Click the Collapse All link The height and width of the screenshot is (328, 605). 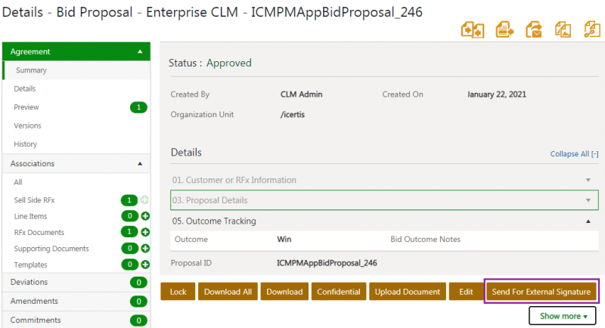point(574,154)
